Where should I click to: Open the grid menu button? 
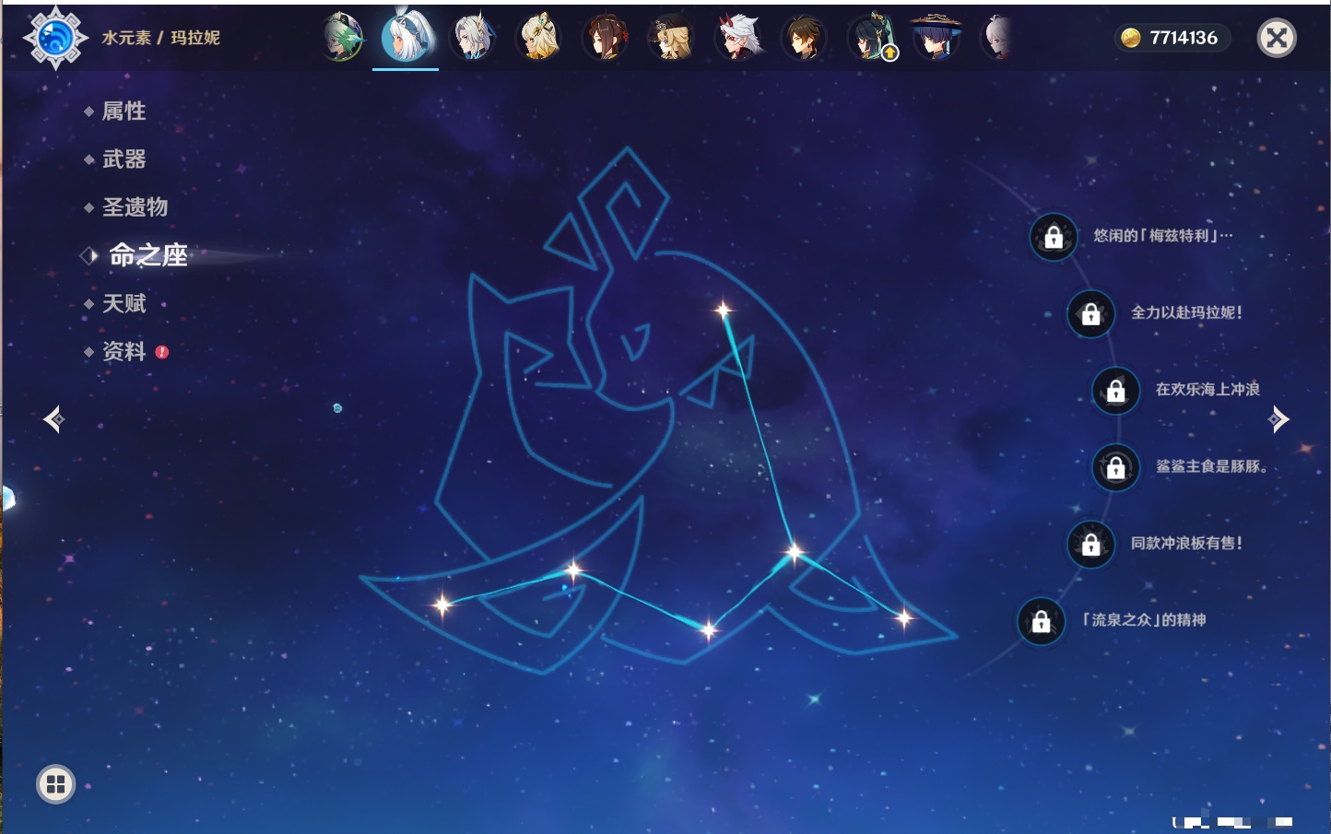55,784
